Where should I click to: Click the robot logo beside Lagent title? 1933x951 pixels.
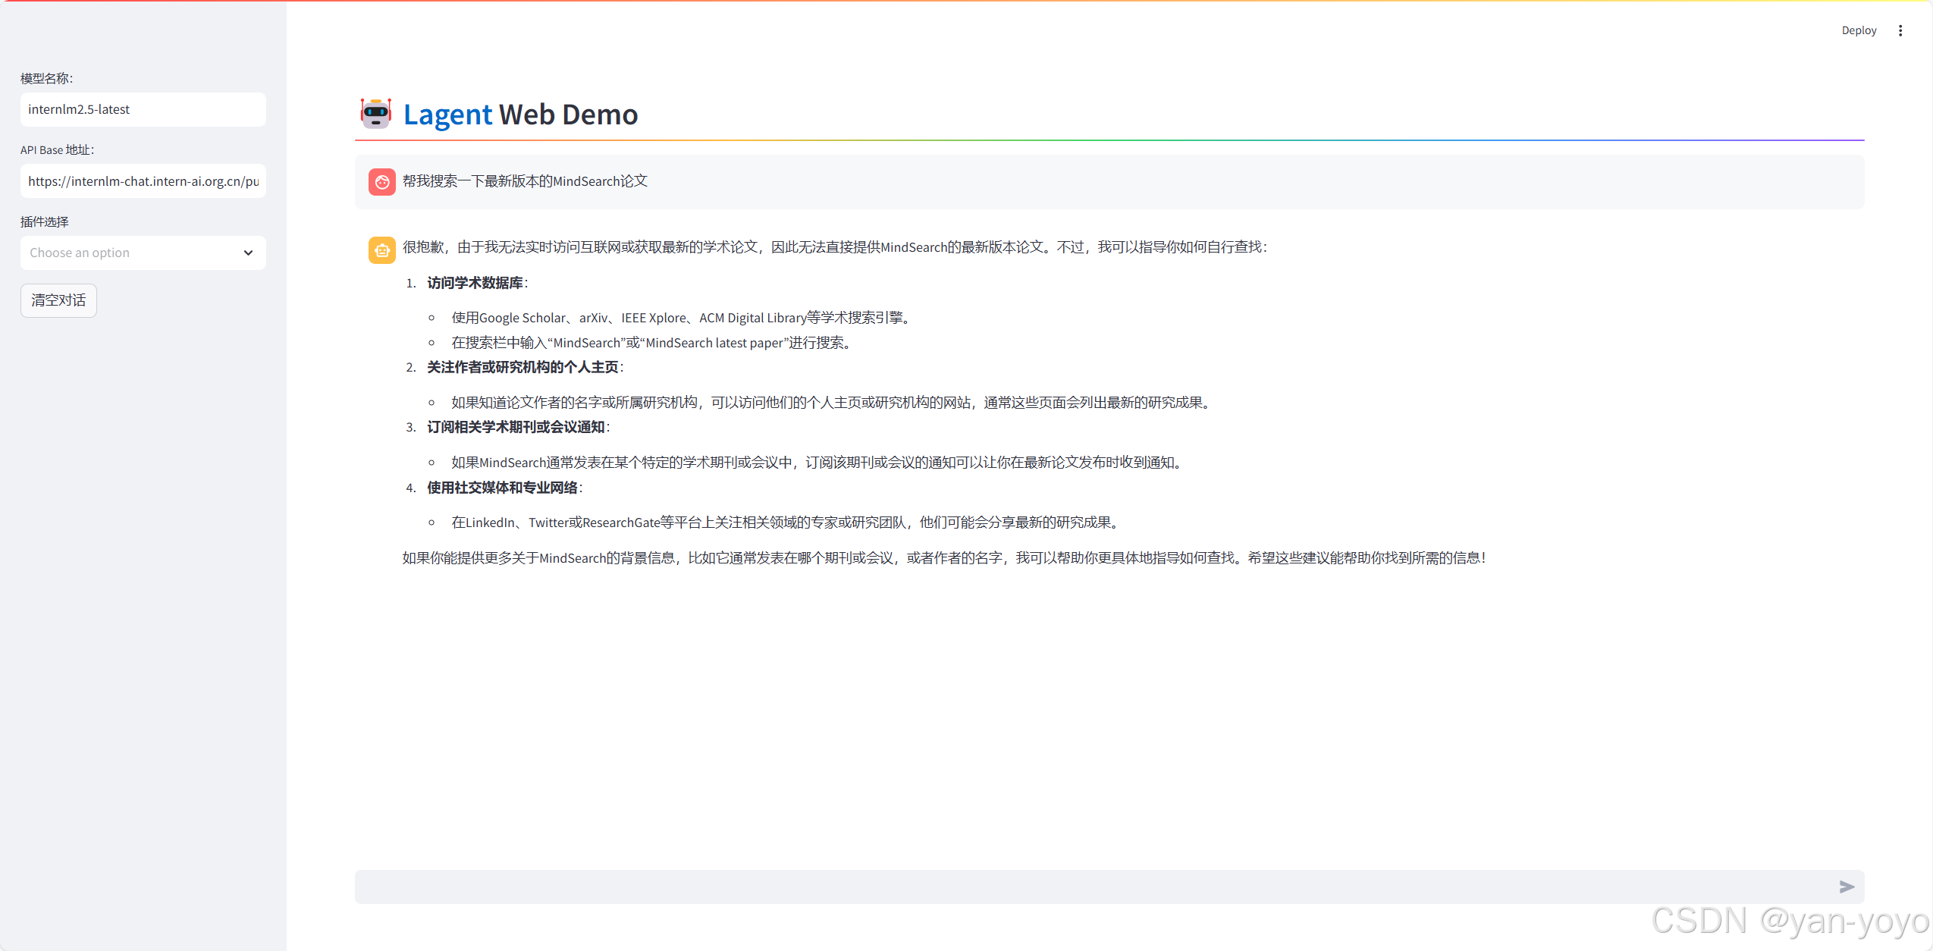375,114
